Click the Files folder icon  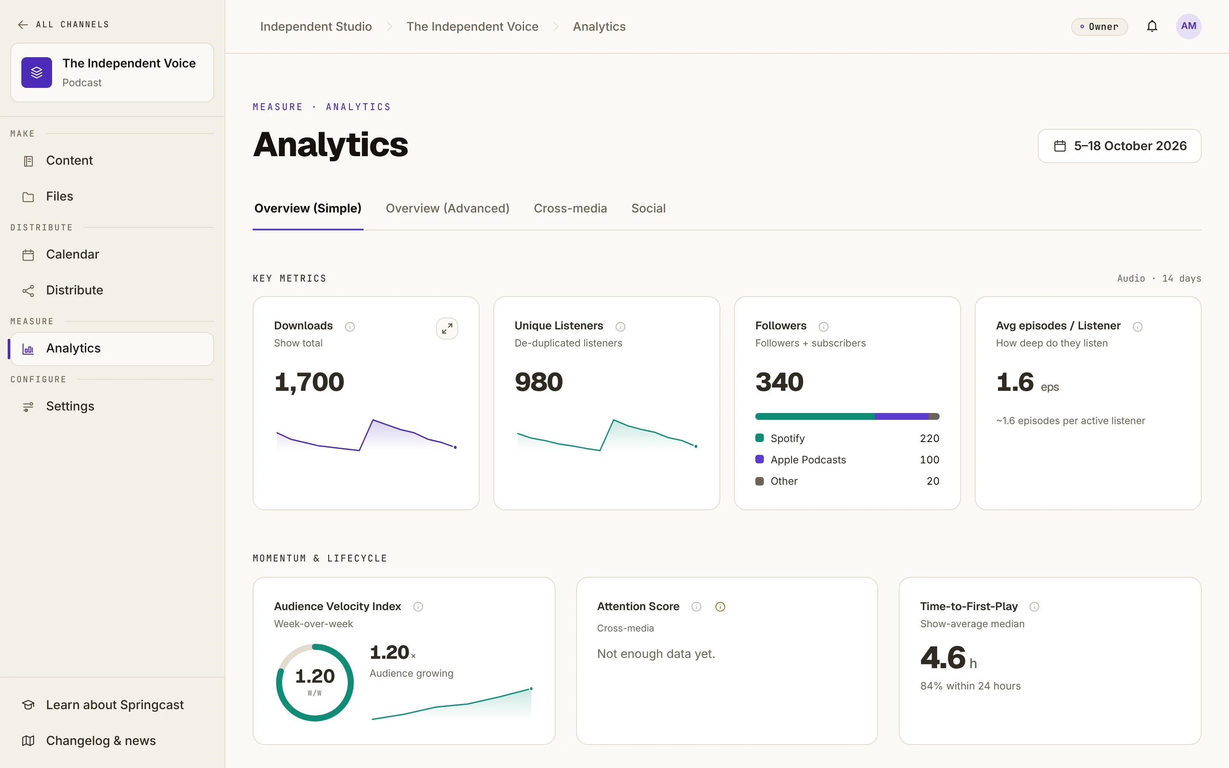(29, 197)
